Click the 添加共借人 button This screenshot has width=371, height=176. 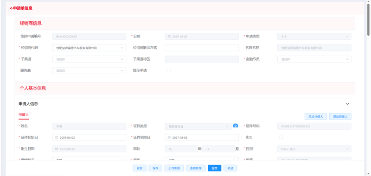point(316,116)
